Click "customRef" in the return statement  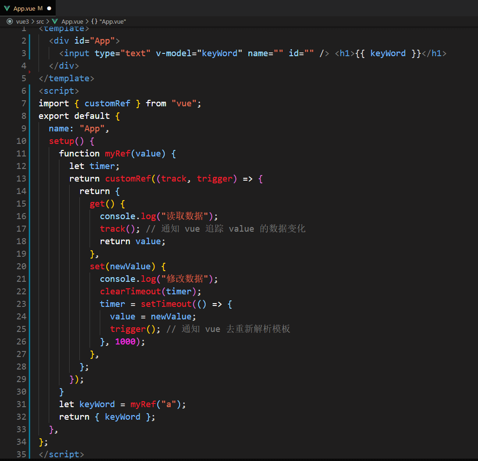pyautogui.click(x=128, y=179)
